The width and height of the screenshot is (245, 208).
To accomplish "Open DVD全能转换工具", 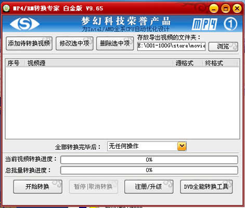I will point(206,187).
